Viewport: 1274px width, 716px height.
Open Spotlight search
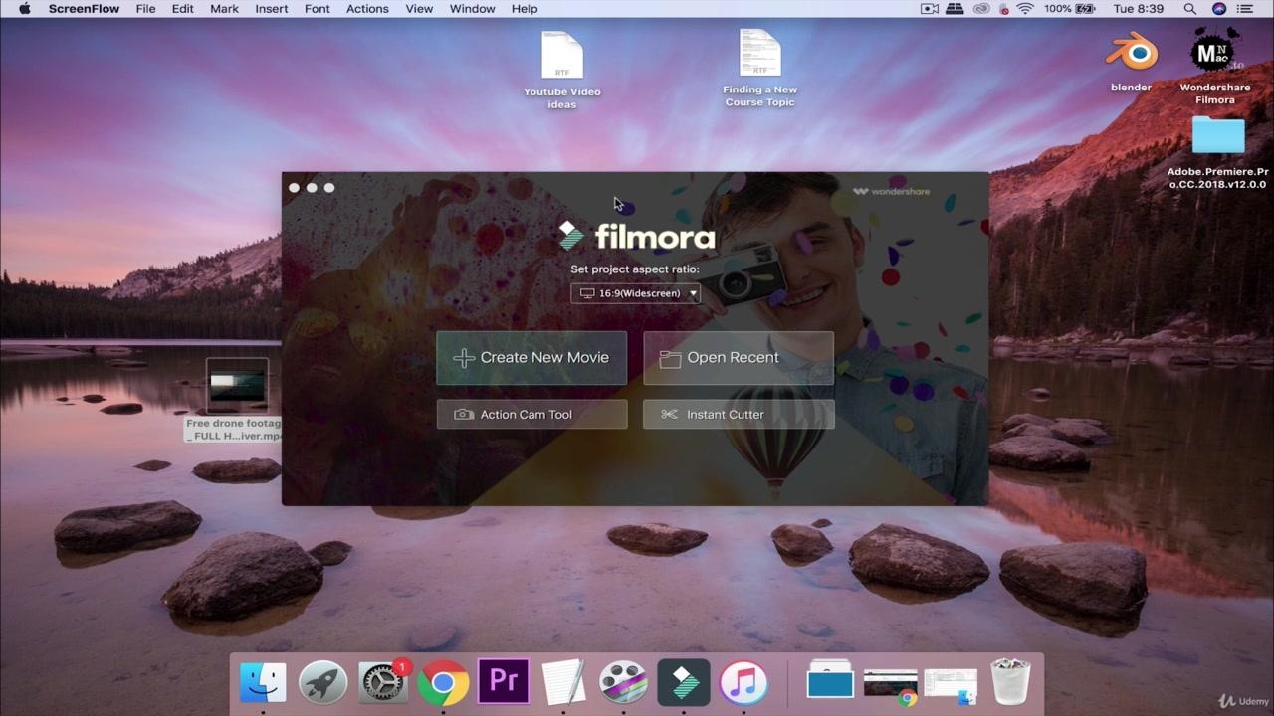point(1189,9)
